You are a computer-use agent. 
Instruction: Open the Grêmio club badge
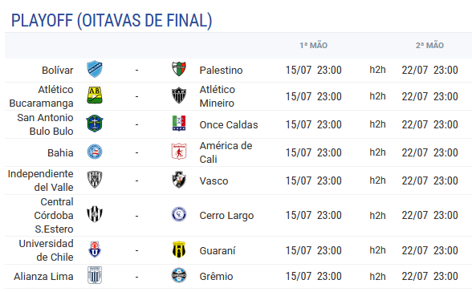click(x=179, y=275)
